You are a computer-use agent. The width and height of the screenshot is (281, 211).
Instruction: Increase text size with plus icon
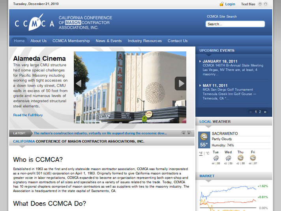tap(265, 4)
